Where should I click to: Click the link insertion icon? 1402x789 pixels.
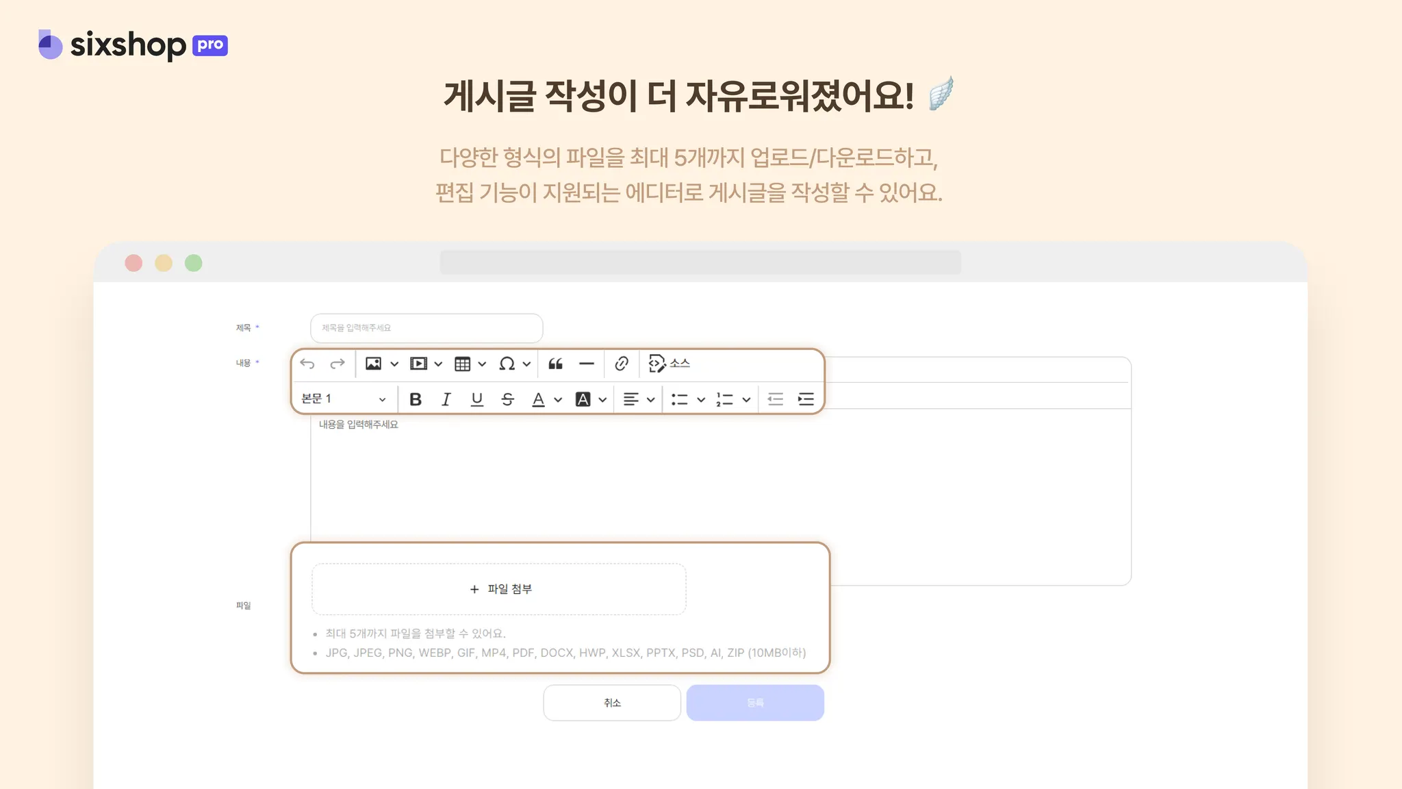[x=622, y=364]
